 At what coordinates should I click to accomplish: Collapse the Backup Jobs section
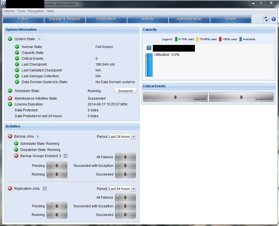(x=38, y=136)
